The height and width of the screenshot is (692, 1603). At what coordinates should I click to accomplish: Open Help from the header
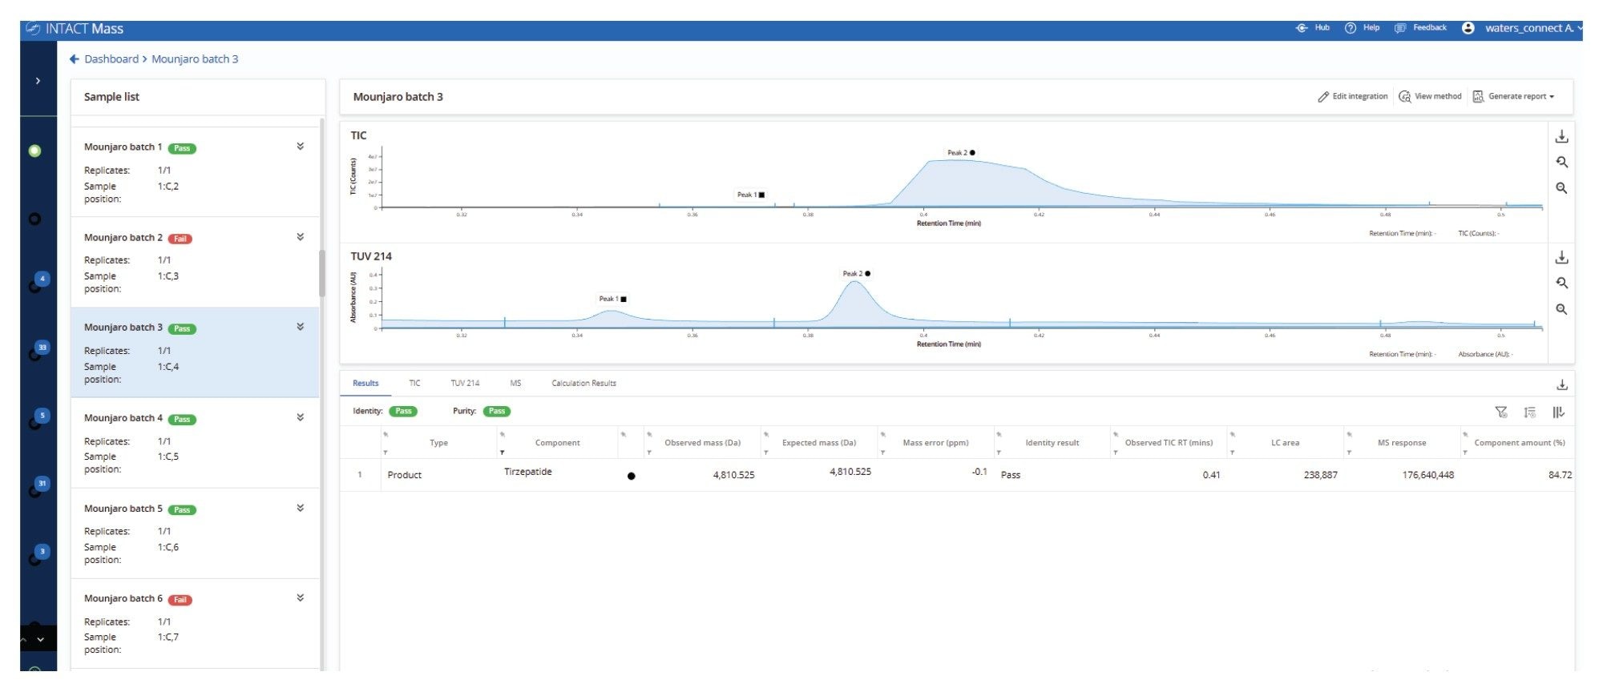point(1362,28)
